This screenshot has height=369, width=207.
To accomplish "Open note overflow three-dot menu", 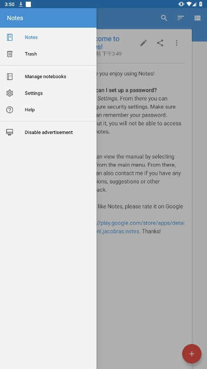I will click(x=177, y=43).
